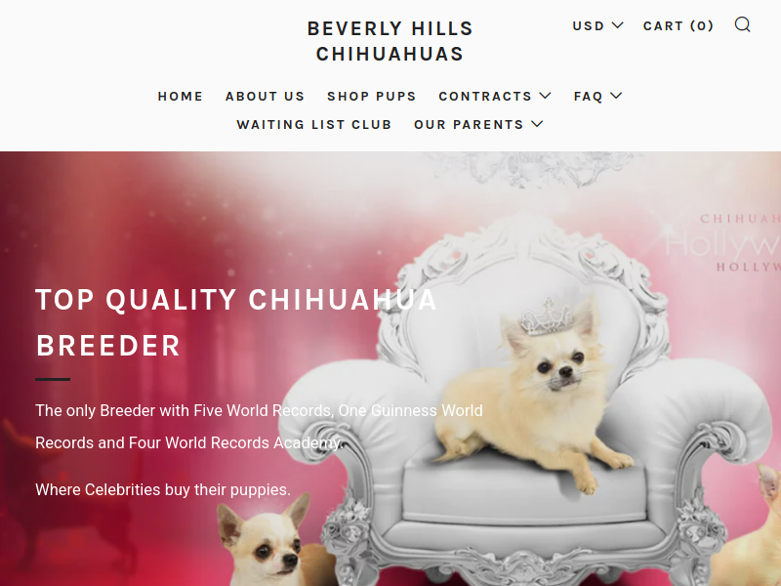This screenshot has height=586, width=781.
Task: Open the search magnifier icon
Action: [x=742, y=24]
